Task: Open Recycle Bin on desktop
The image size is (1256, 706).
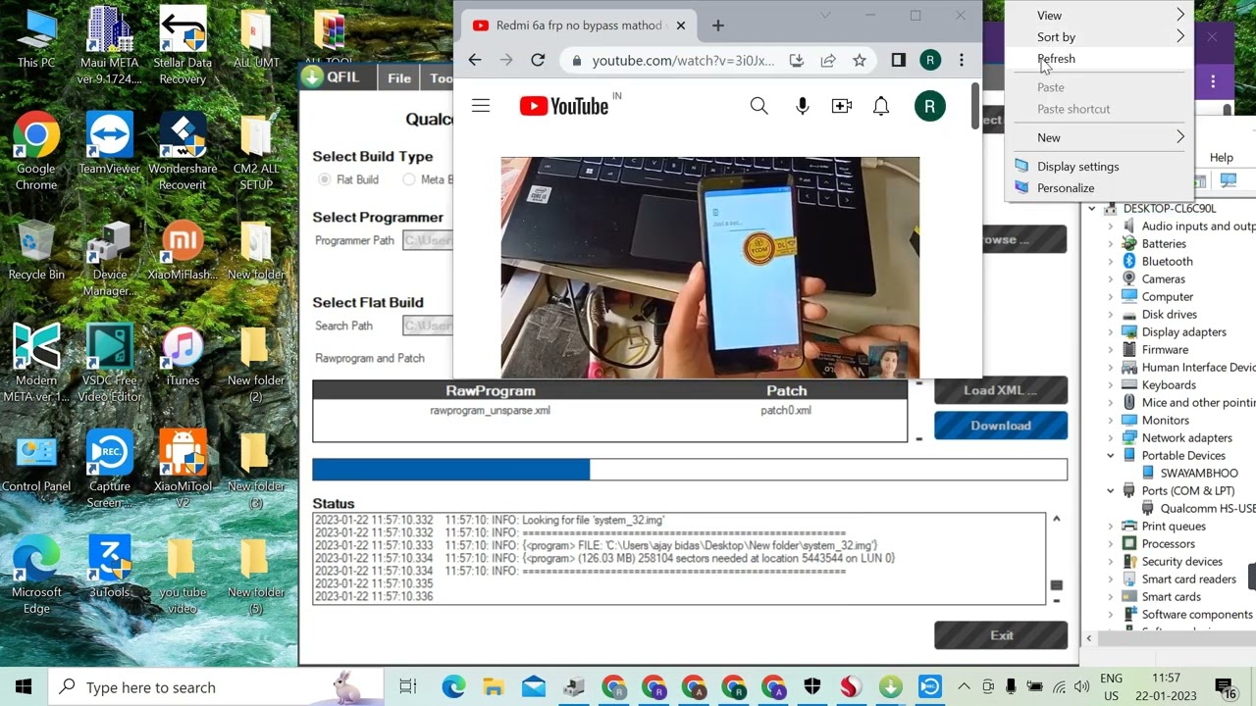Action: tap(36, 251)
